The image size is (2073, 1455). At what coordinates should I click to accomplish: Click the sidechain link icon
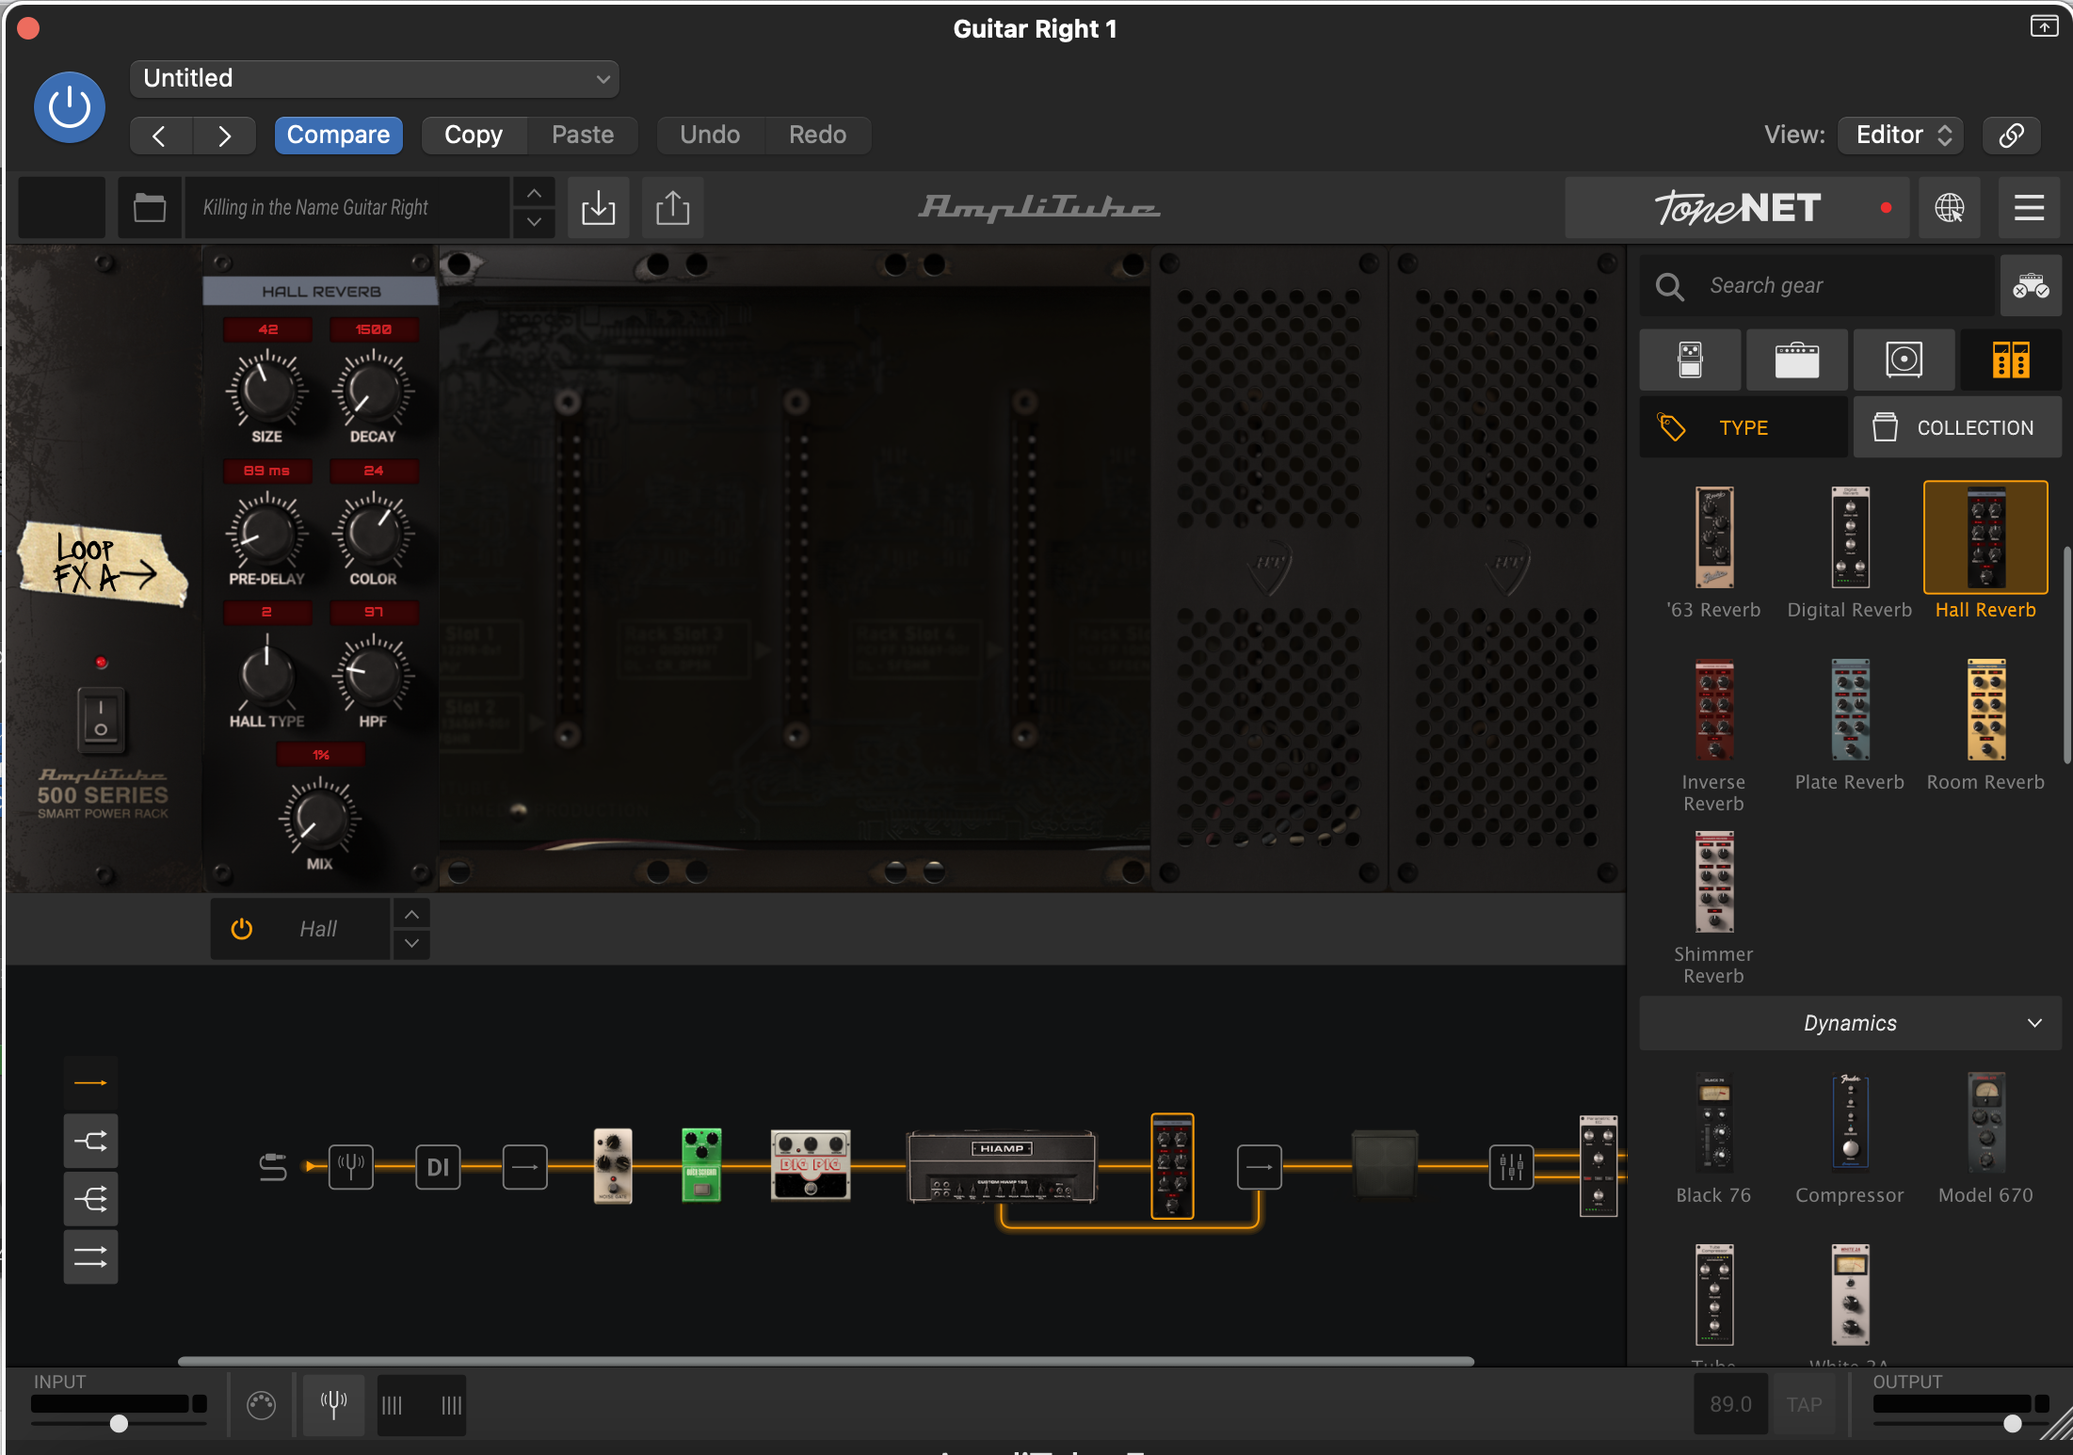pos(2011,136)
